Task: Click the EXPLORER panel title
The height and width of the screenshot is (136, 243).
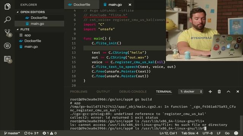Action: (x=29, y=5)
